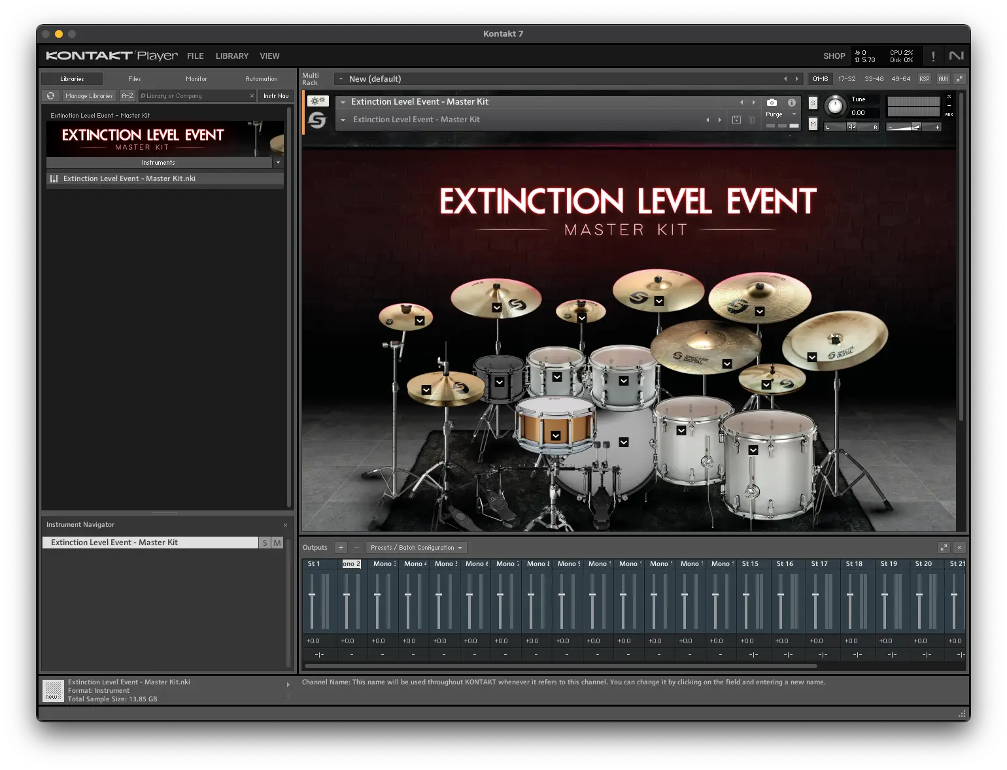Adjust the Tune knob
The height and width of the screenshot is (770, 1007).
pyautogui.click(x=835, y=105)
